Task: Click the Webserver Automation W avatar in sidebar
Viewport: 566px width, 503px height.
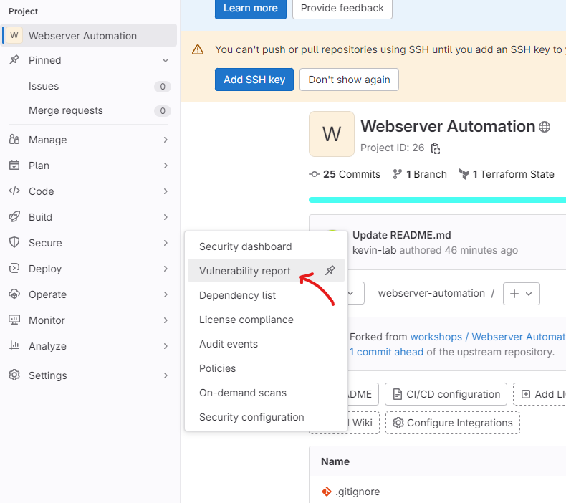Action: click(14, 35)
